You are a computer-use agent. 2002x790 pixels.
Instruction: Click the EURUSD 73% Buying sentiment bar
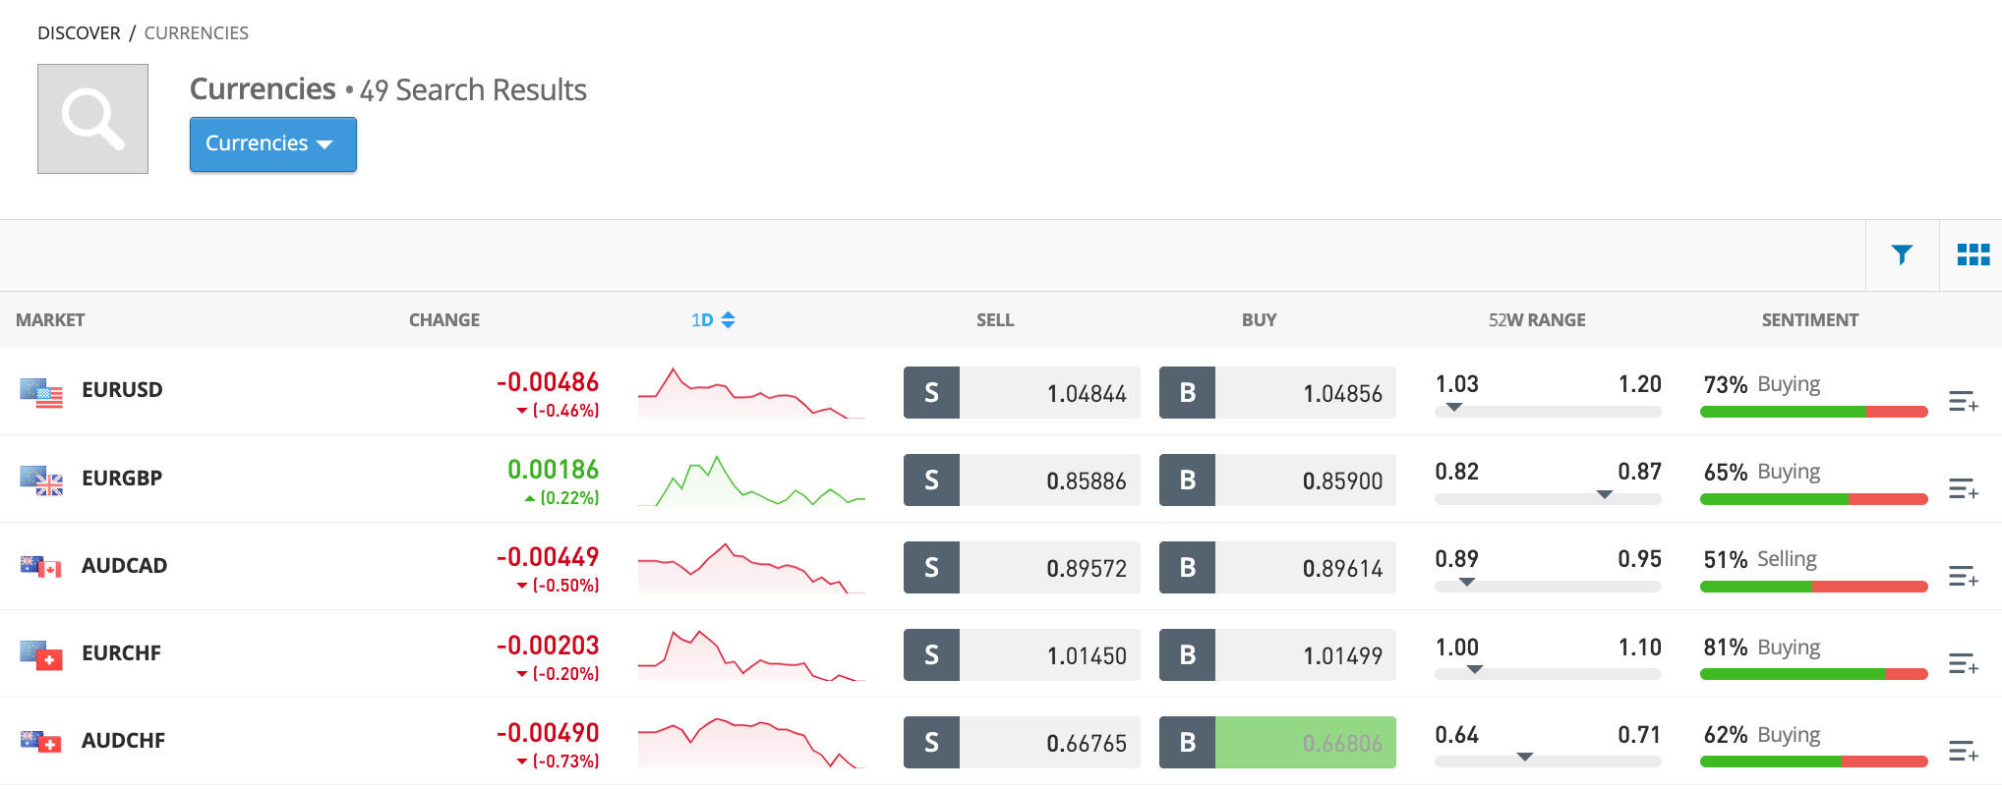coord(1813,412)
